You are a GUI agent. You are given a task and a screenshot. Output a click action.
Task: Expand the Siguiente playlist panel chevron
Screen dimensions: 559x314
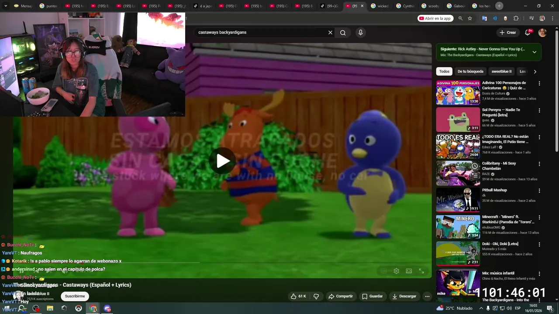(x=534, y=52)
